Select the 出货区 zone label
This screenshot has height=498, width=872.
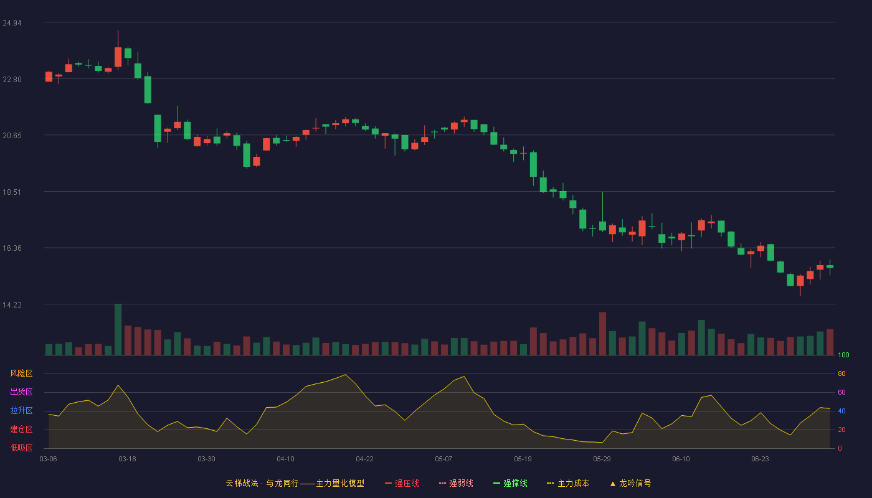coord(21,392)
